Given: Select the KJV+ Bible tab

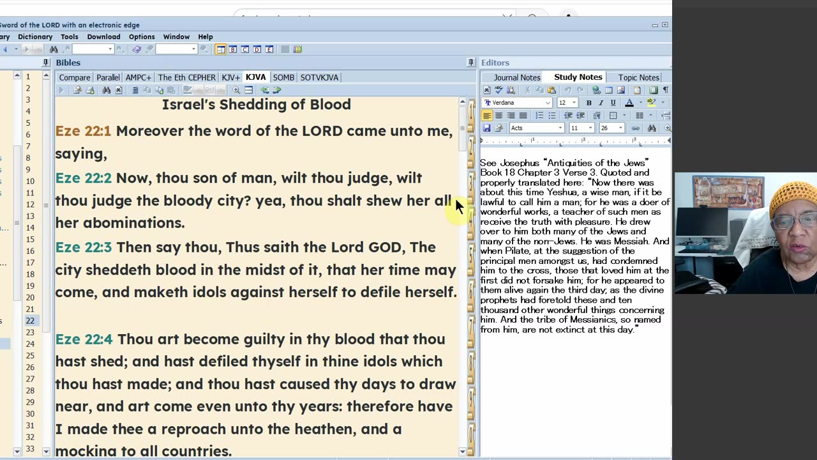Looking at the screenshot, I should [230, 77].
